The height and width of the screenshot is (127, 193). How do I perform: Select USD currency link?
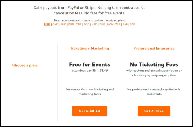(47, 24)
